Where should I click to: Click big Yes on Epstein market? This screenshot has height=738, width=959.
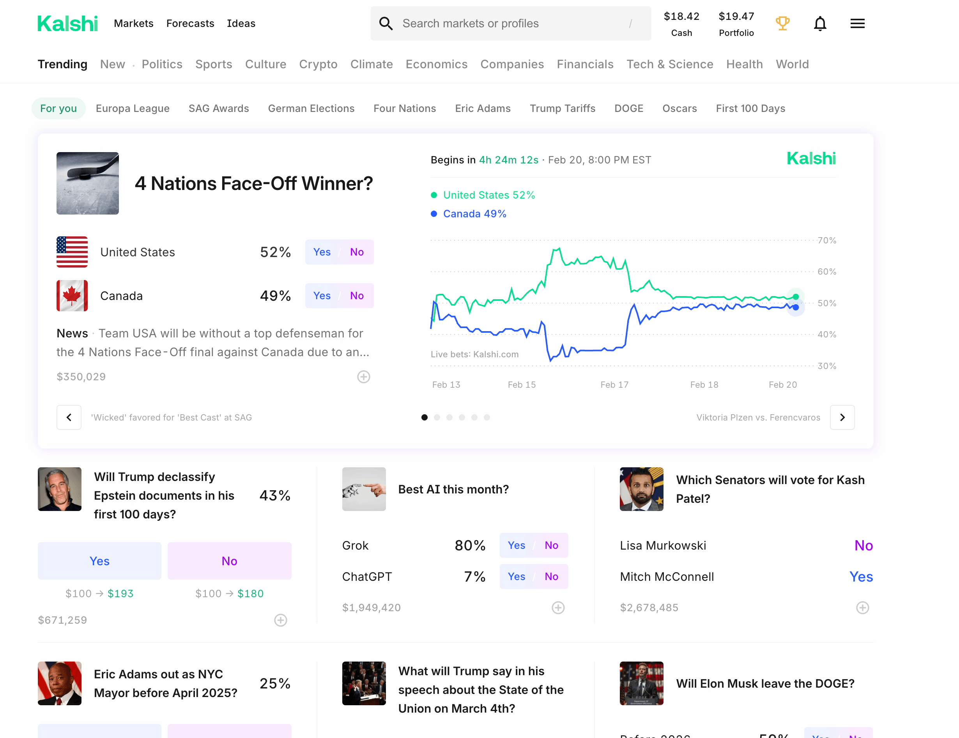(99, 561)
